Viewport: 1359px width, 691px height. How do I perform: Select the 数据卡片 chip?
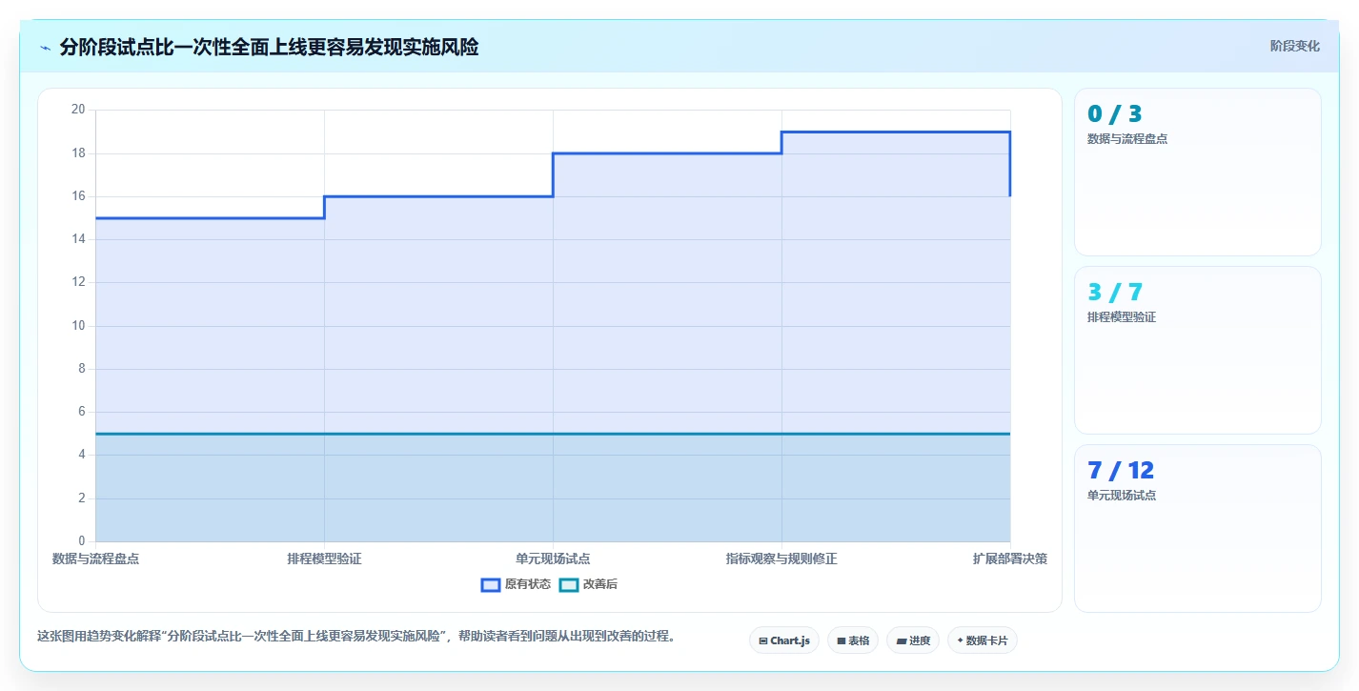983,640
